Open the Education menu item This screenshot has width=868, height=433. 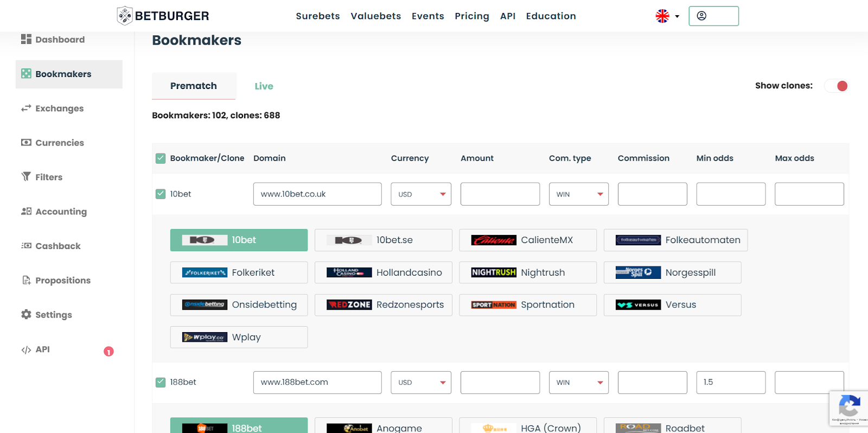click(551, 16)
